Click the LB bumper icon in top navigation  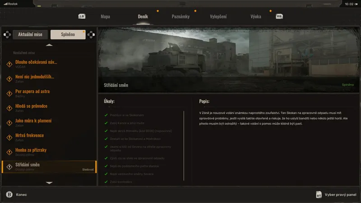(82, 17)
